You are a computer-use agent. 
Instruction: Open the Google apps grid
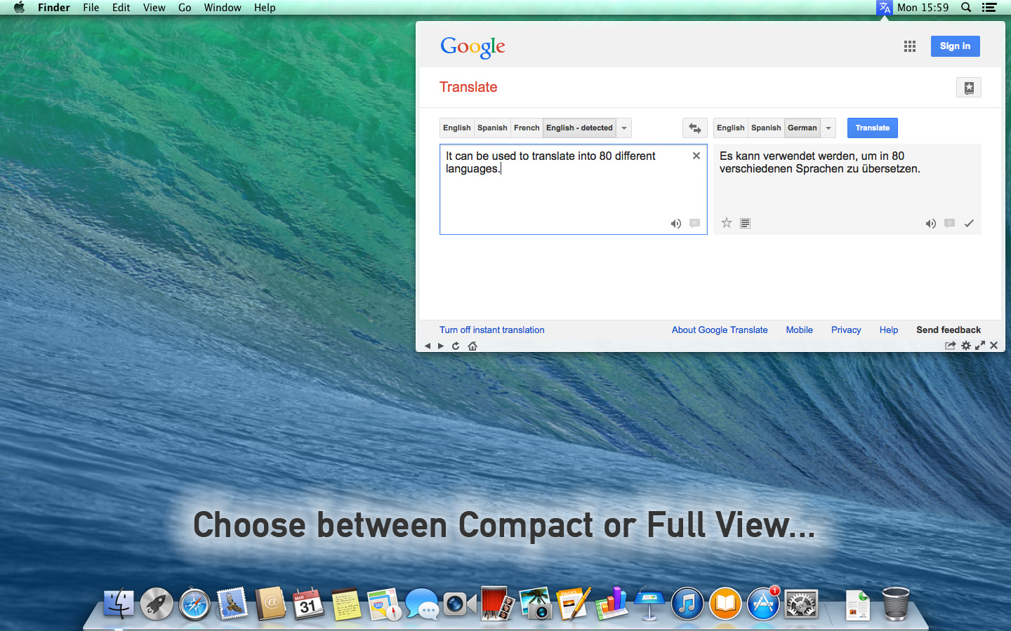(910, 46)
